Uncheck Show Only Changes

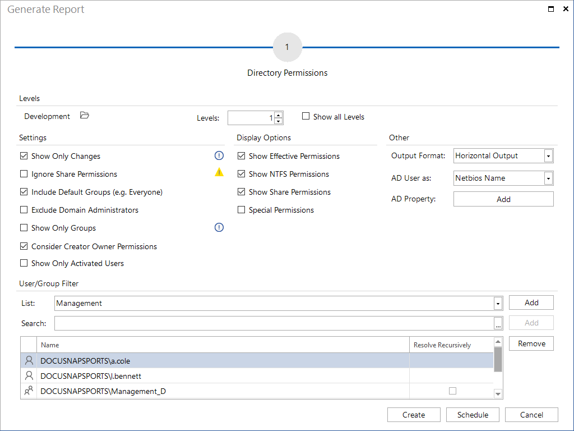click(x=24, y=156)
